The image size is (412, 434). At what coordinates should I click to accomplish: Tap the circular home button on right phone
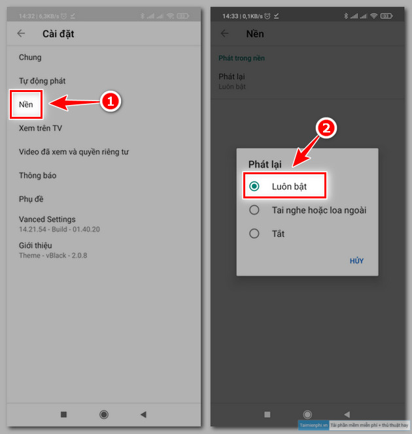pos(307,414)
